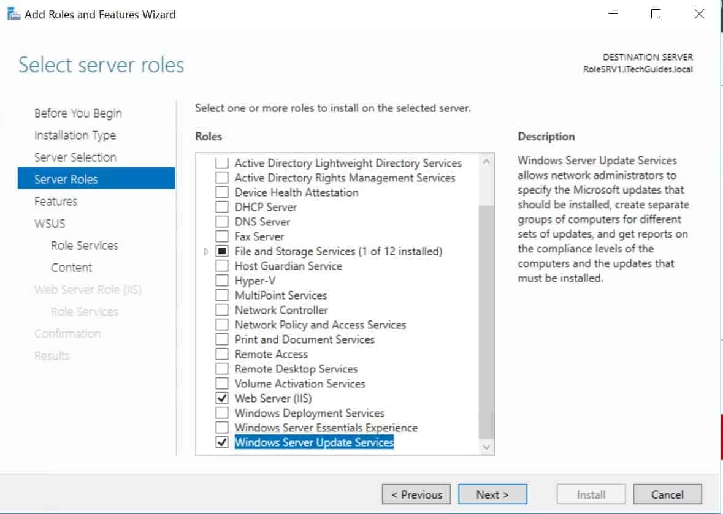Cancel the Add Roles wizard
Image resolution: width=723 pixels, height=514 pixels.
tap(667, 494)
